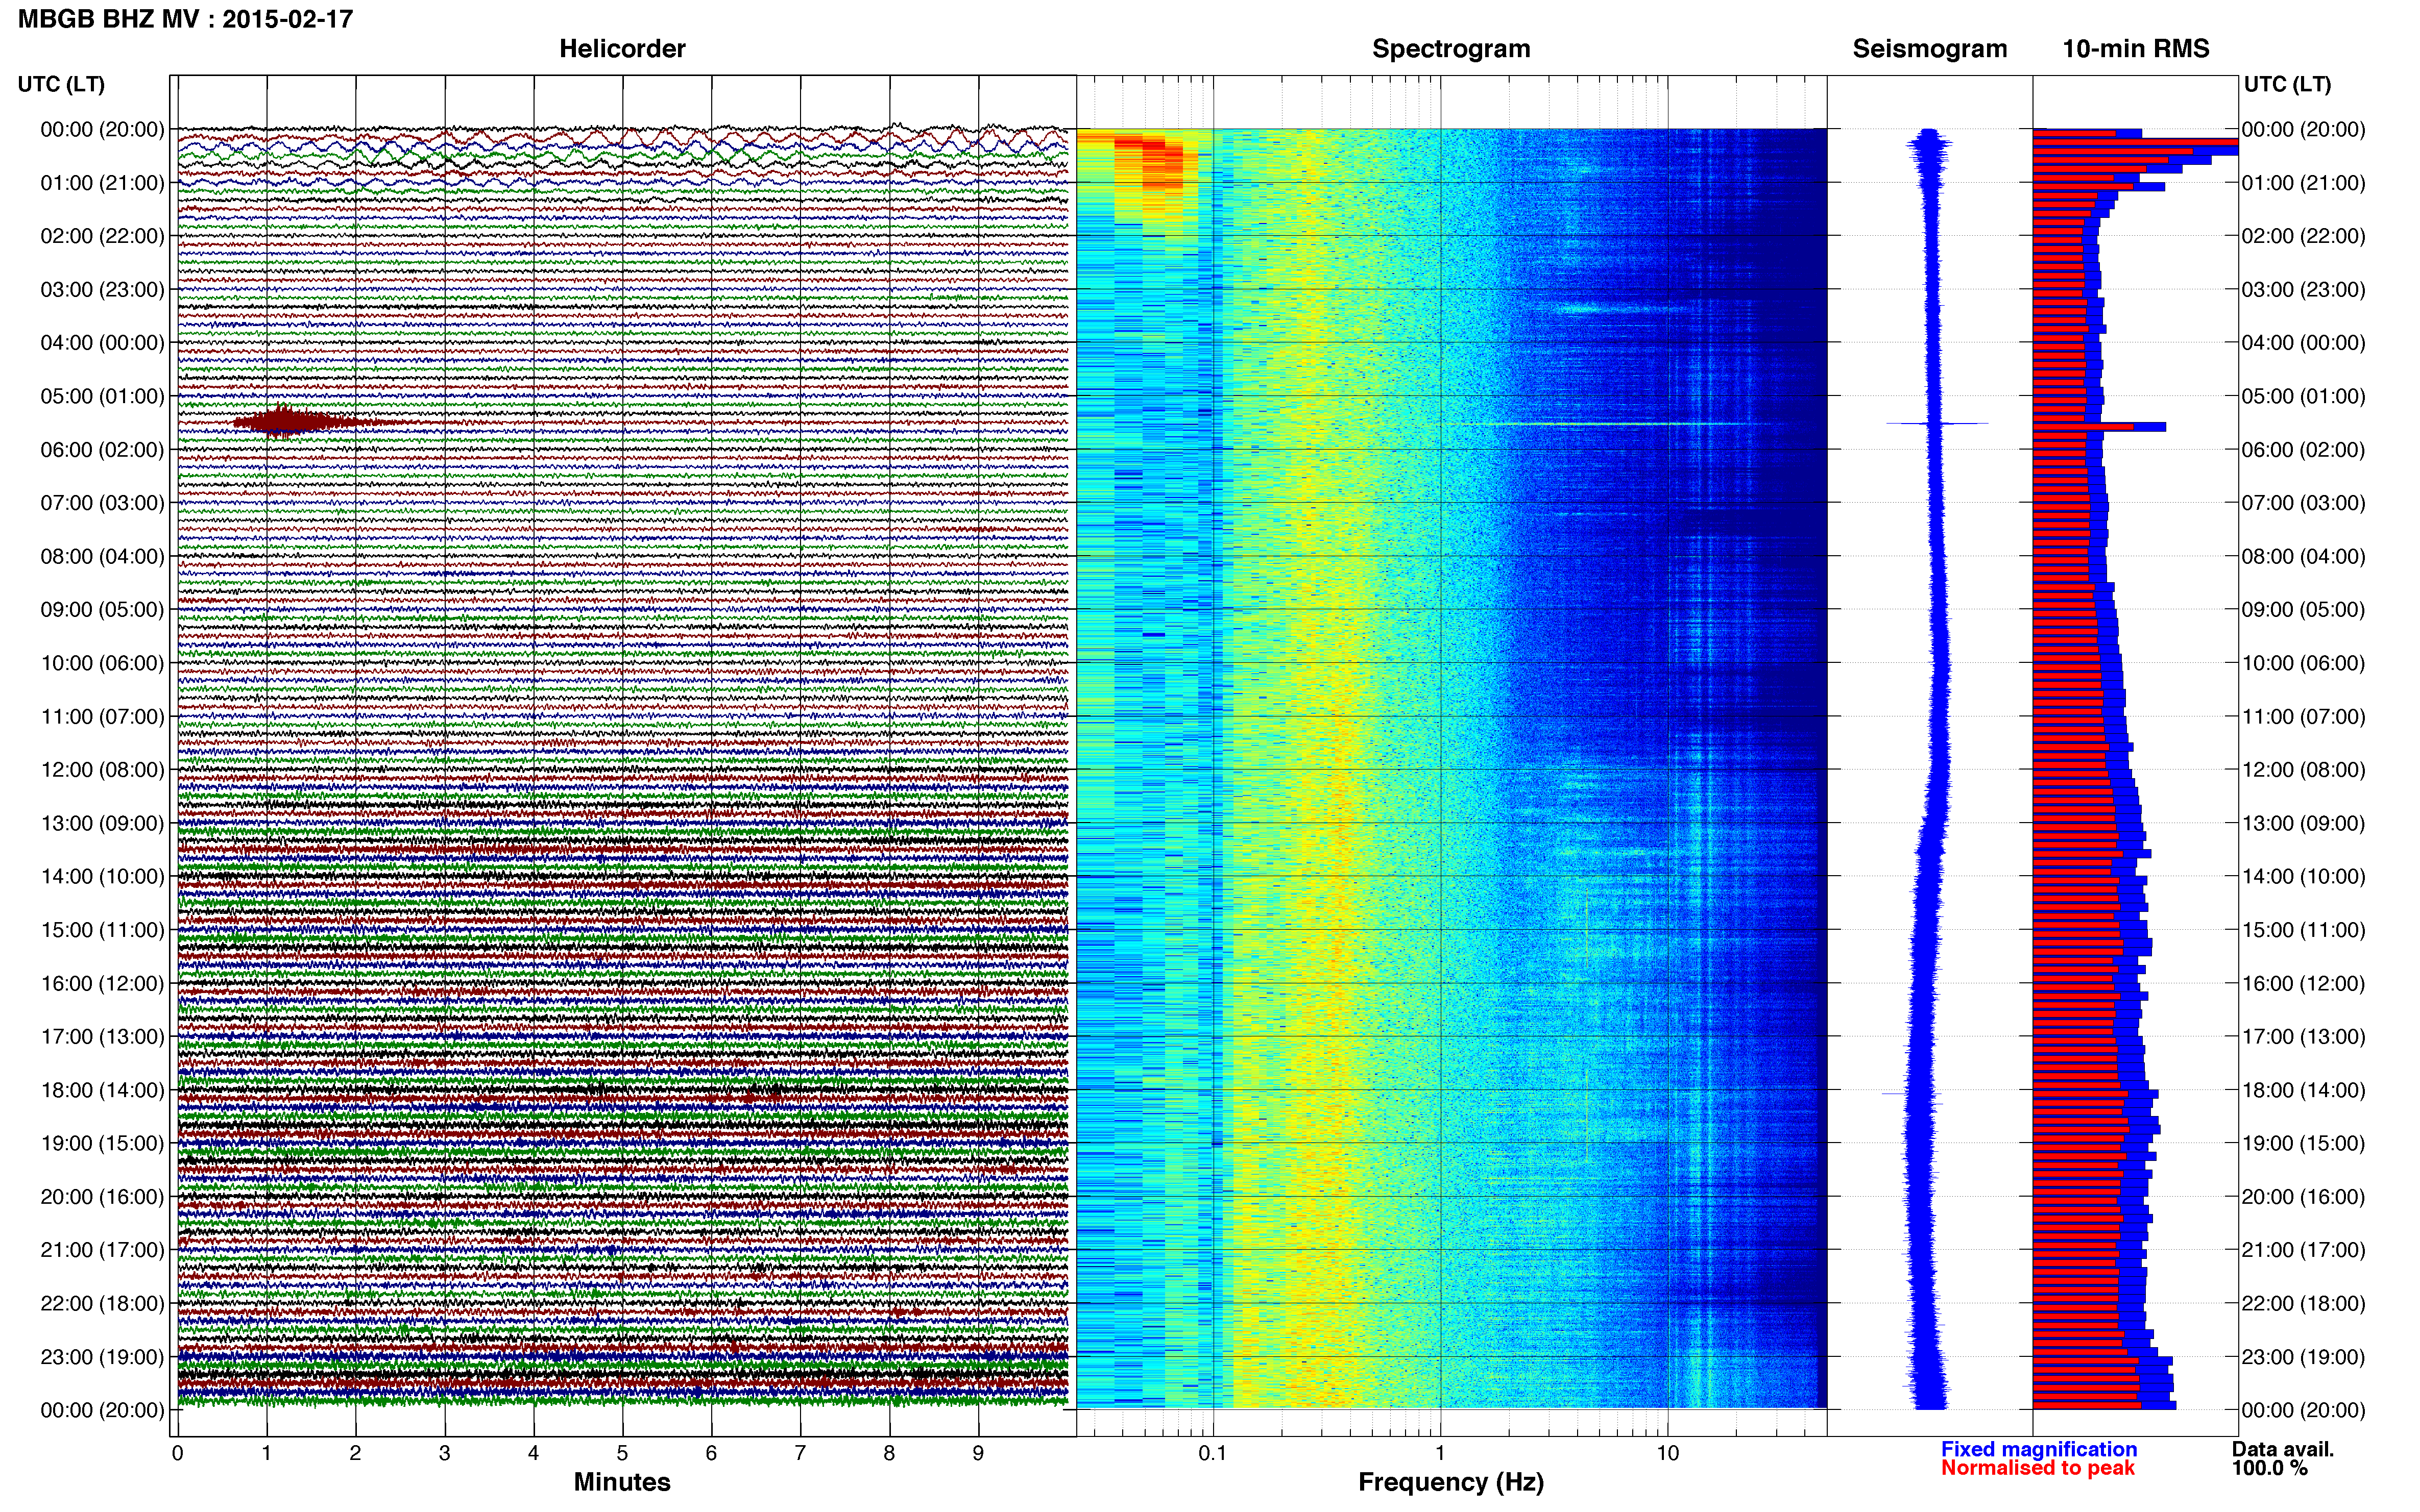The width and height of the screenshot is (2420, 1512).
Task: Click the left 21:00 (17:00) time label
Action: pyautogui.click(x=102, y=1250)
